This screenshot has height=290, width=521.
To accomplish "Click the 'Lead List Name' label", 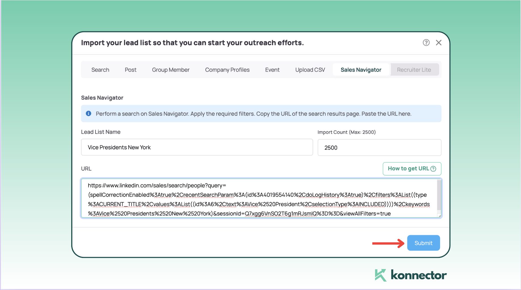I will (x=101, y=132).
